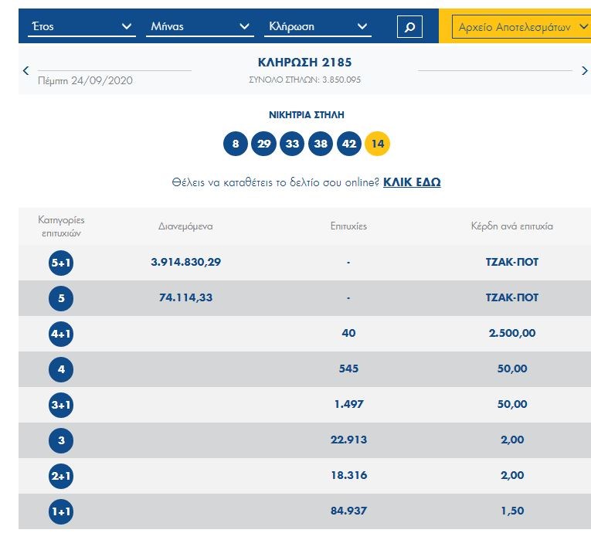Go to previous draw with left arrow

[26, 71]
